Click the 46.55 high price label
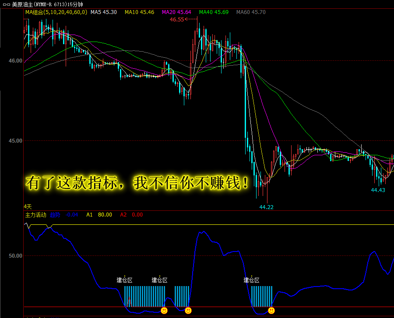Image resolution: width=394 pixels, height=318 pixels. [x=177, y=20]
